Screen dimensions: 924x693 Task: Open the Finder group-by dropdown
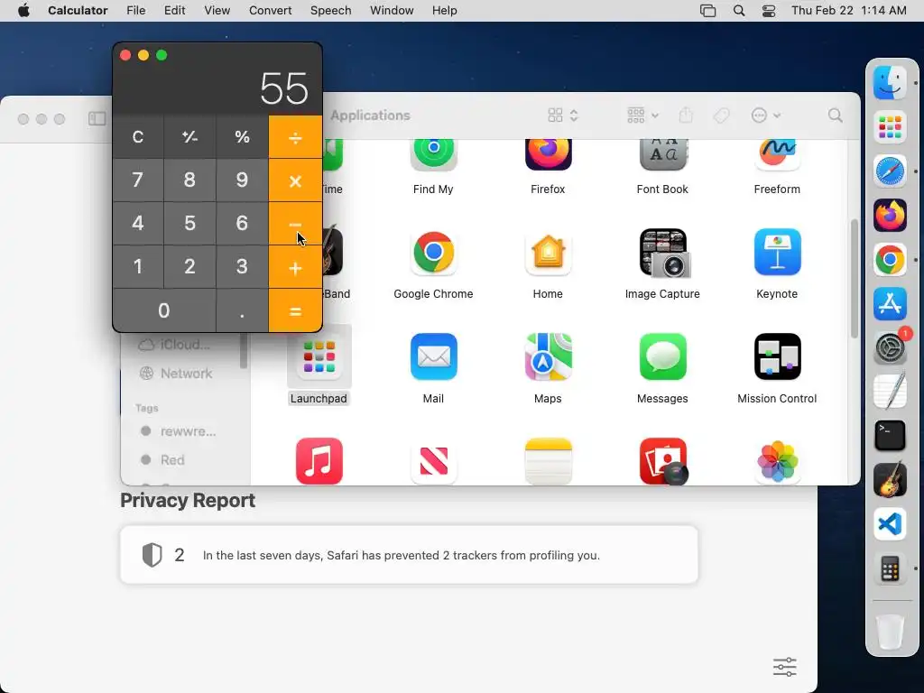[x=642, y=115]
